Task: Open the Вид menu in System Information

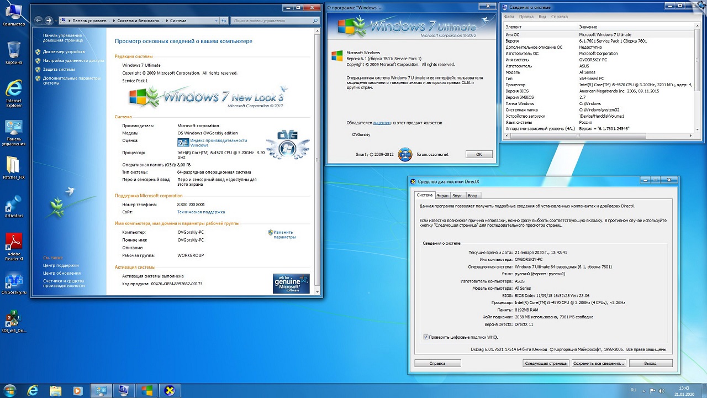Action: pos(542,17)
